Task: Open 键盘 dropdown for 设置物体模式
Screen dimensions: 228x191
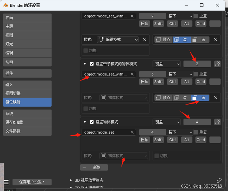Action: [167, 122]
